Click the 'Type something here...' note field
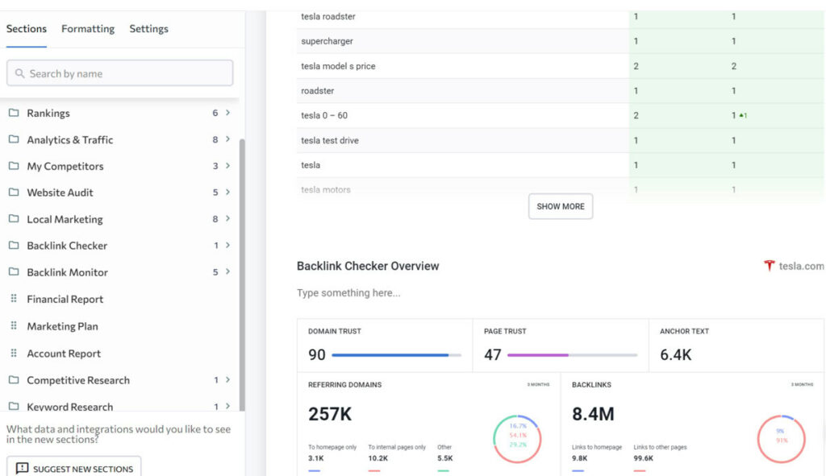Image resolution: width=826 pixels, height=476 pixels. (x=348, y=293)
